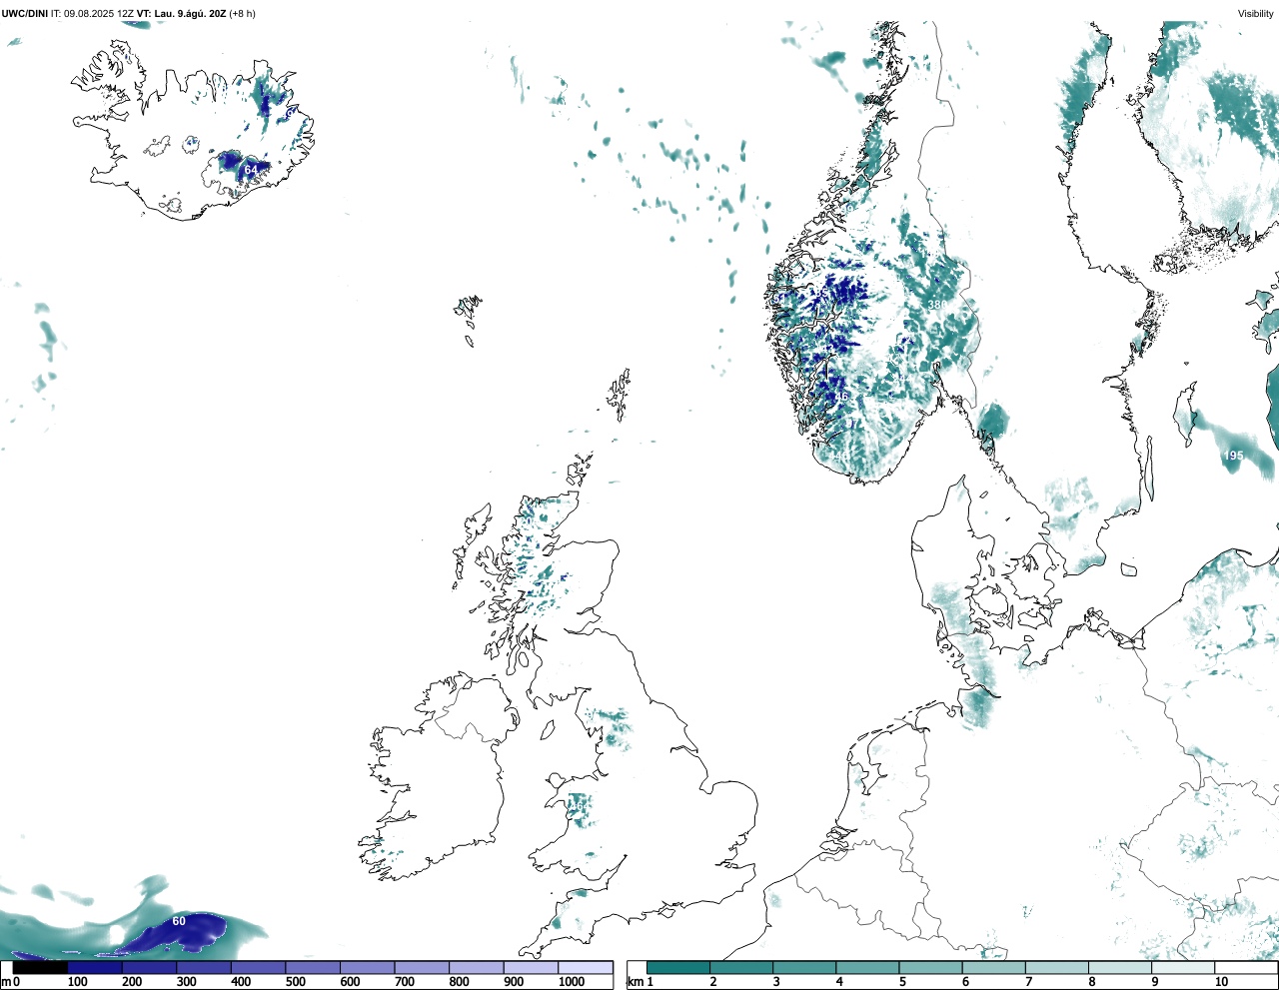Click the palest lavender 900–1000 m swatch

point(530,967)
